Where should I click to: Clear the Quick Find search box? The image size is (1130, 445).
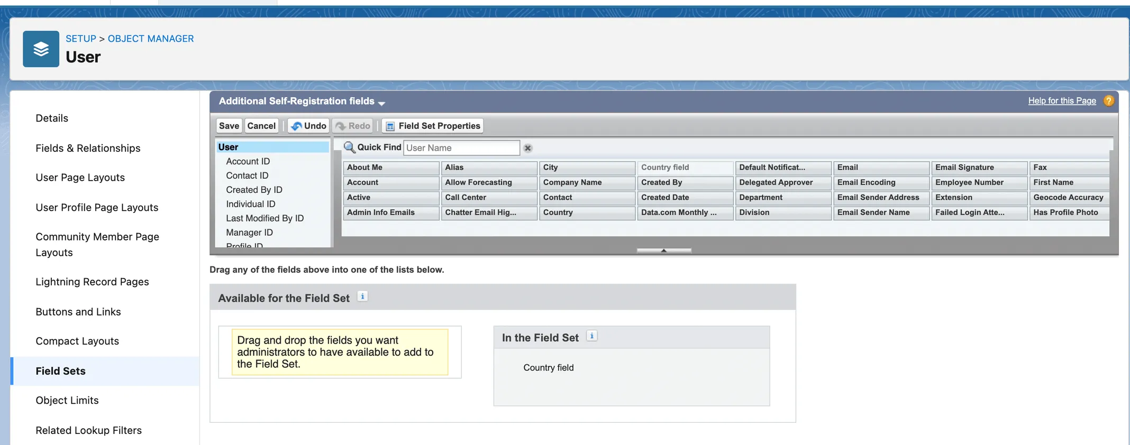[x=527, y=149]
